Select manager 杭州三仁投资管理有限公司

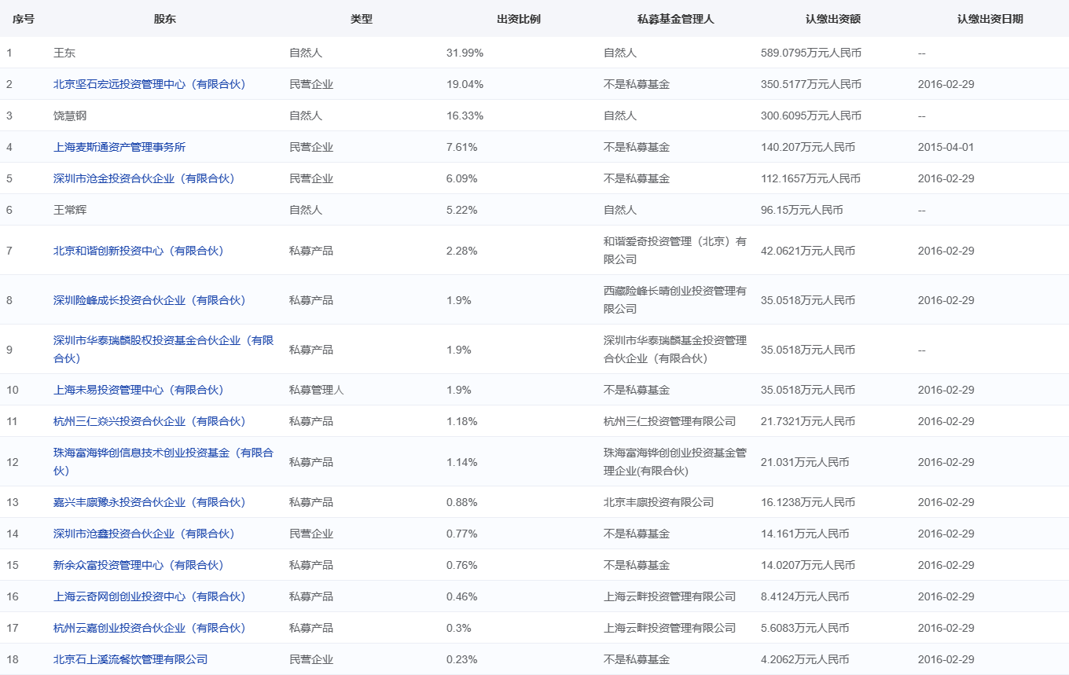(670, 421)
